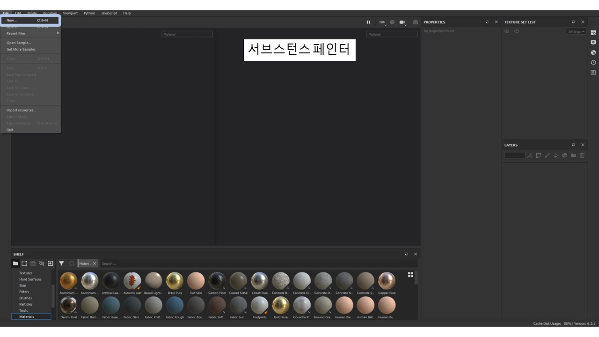Image resolution: width=599 pixels, height=337 pixels.
Task: Select the Denim Rivet material thumbnail
Action: (x=68, y=305)
